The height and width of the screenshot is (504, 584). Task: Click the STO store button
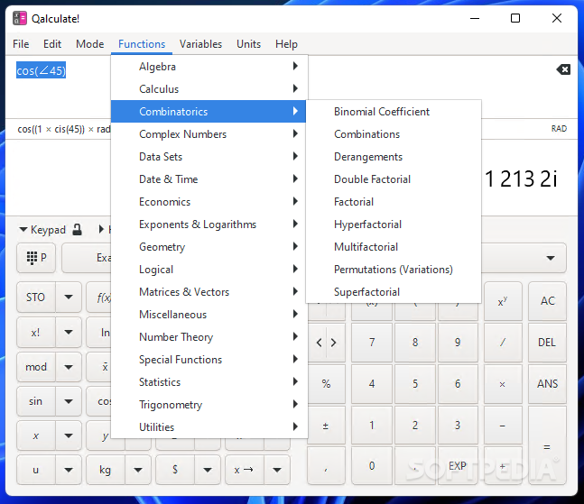pyautogui.click(x=36, y=297)
